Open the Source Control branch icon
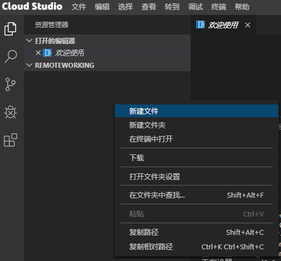 coord(10,84)
